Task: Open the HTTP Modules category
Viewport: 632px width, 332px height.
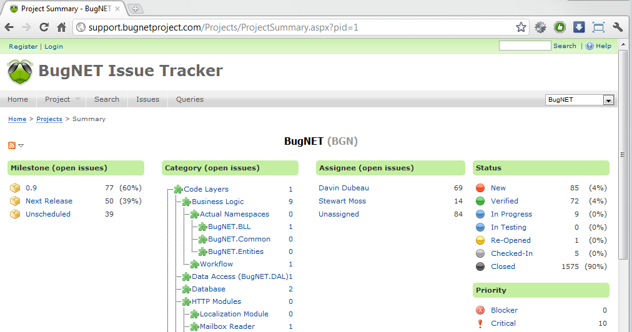Action: coord(217,301)
